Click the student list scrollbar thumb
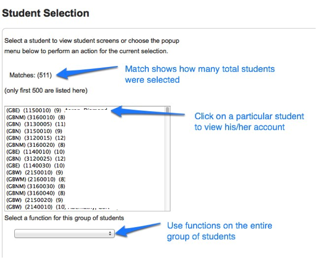The height and width of the screenshot is (258, 316). click(x=167, y=110)
